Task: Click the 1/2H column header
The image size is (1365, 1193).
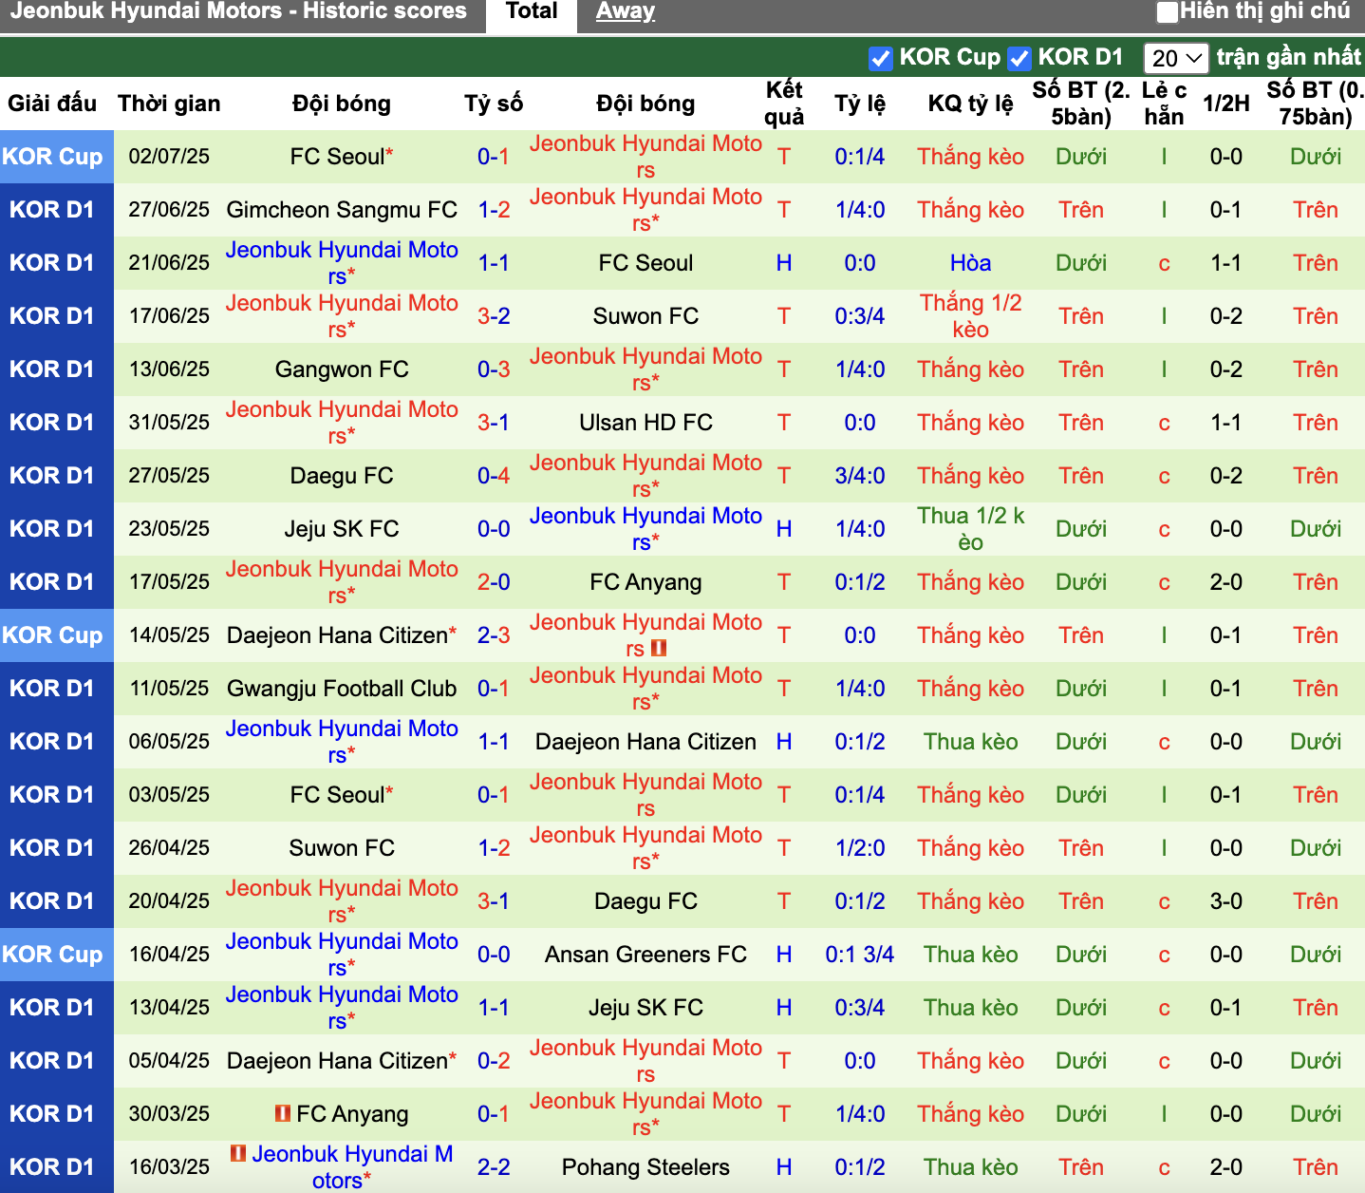Action: point(1225,104)
